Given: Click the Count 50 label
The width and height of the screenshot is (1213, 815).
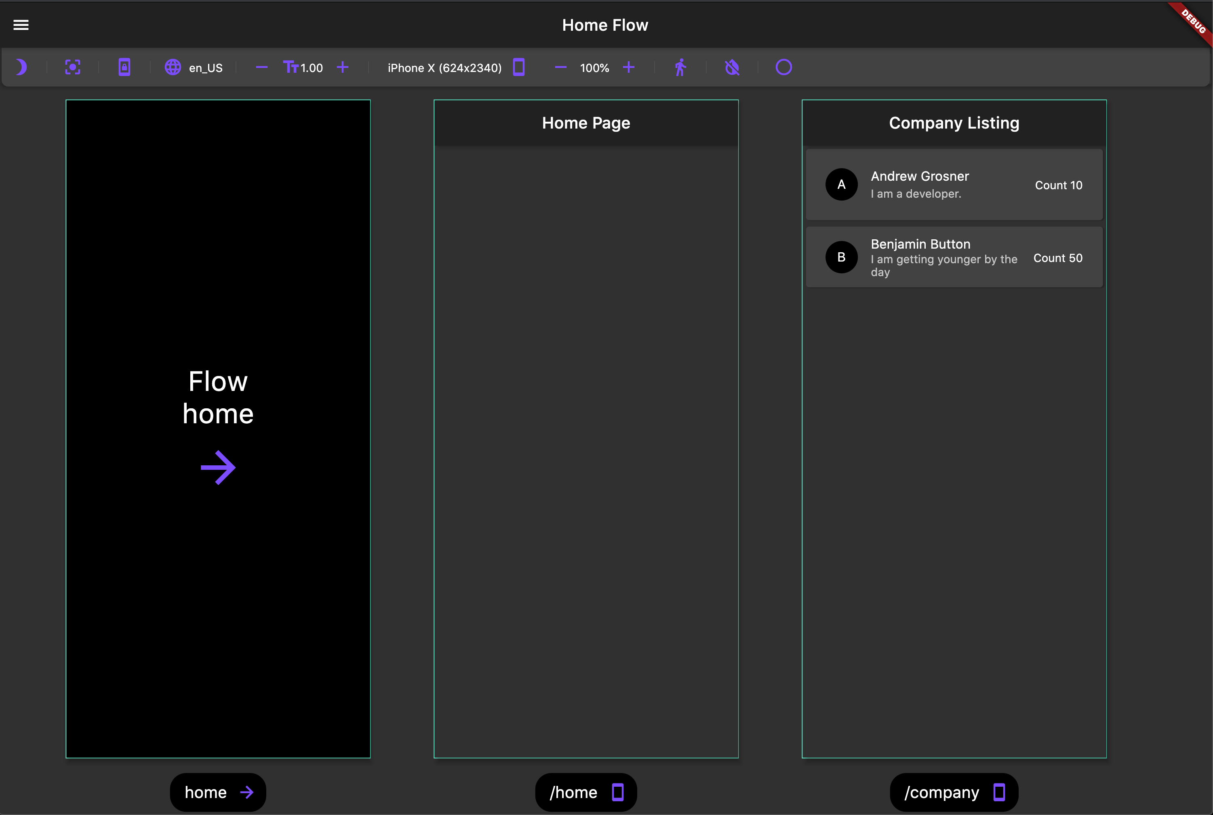Looking at the screenshot, I should [1058, 258].
